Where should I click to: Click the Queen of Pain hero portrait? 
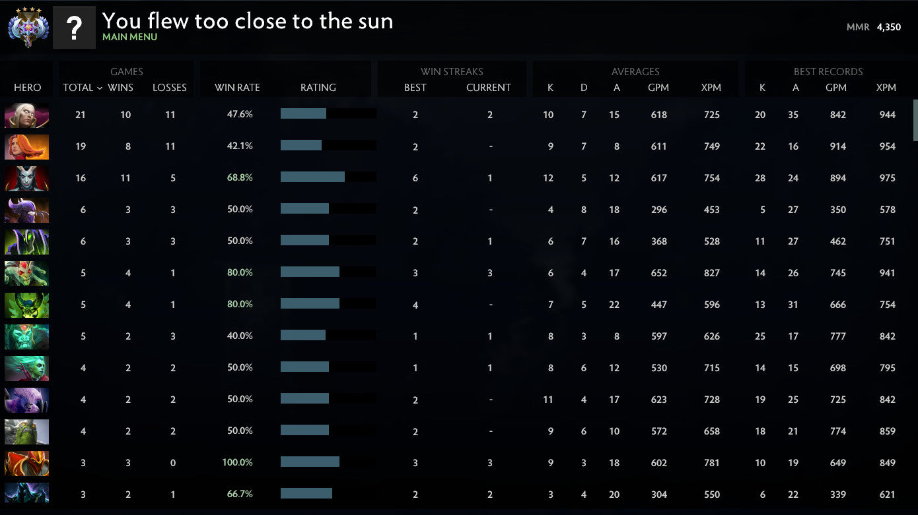(26, 178)
